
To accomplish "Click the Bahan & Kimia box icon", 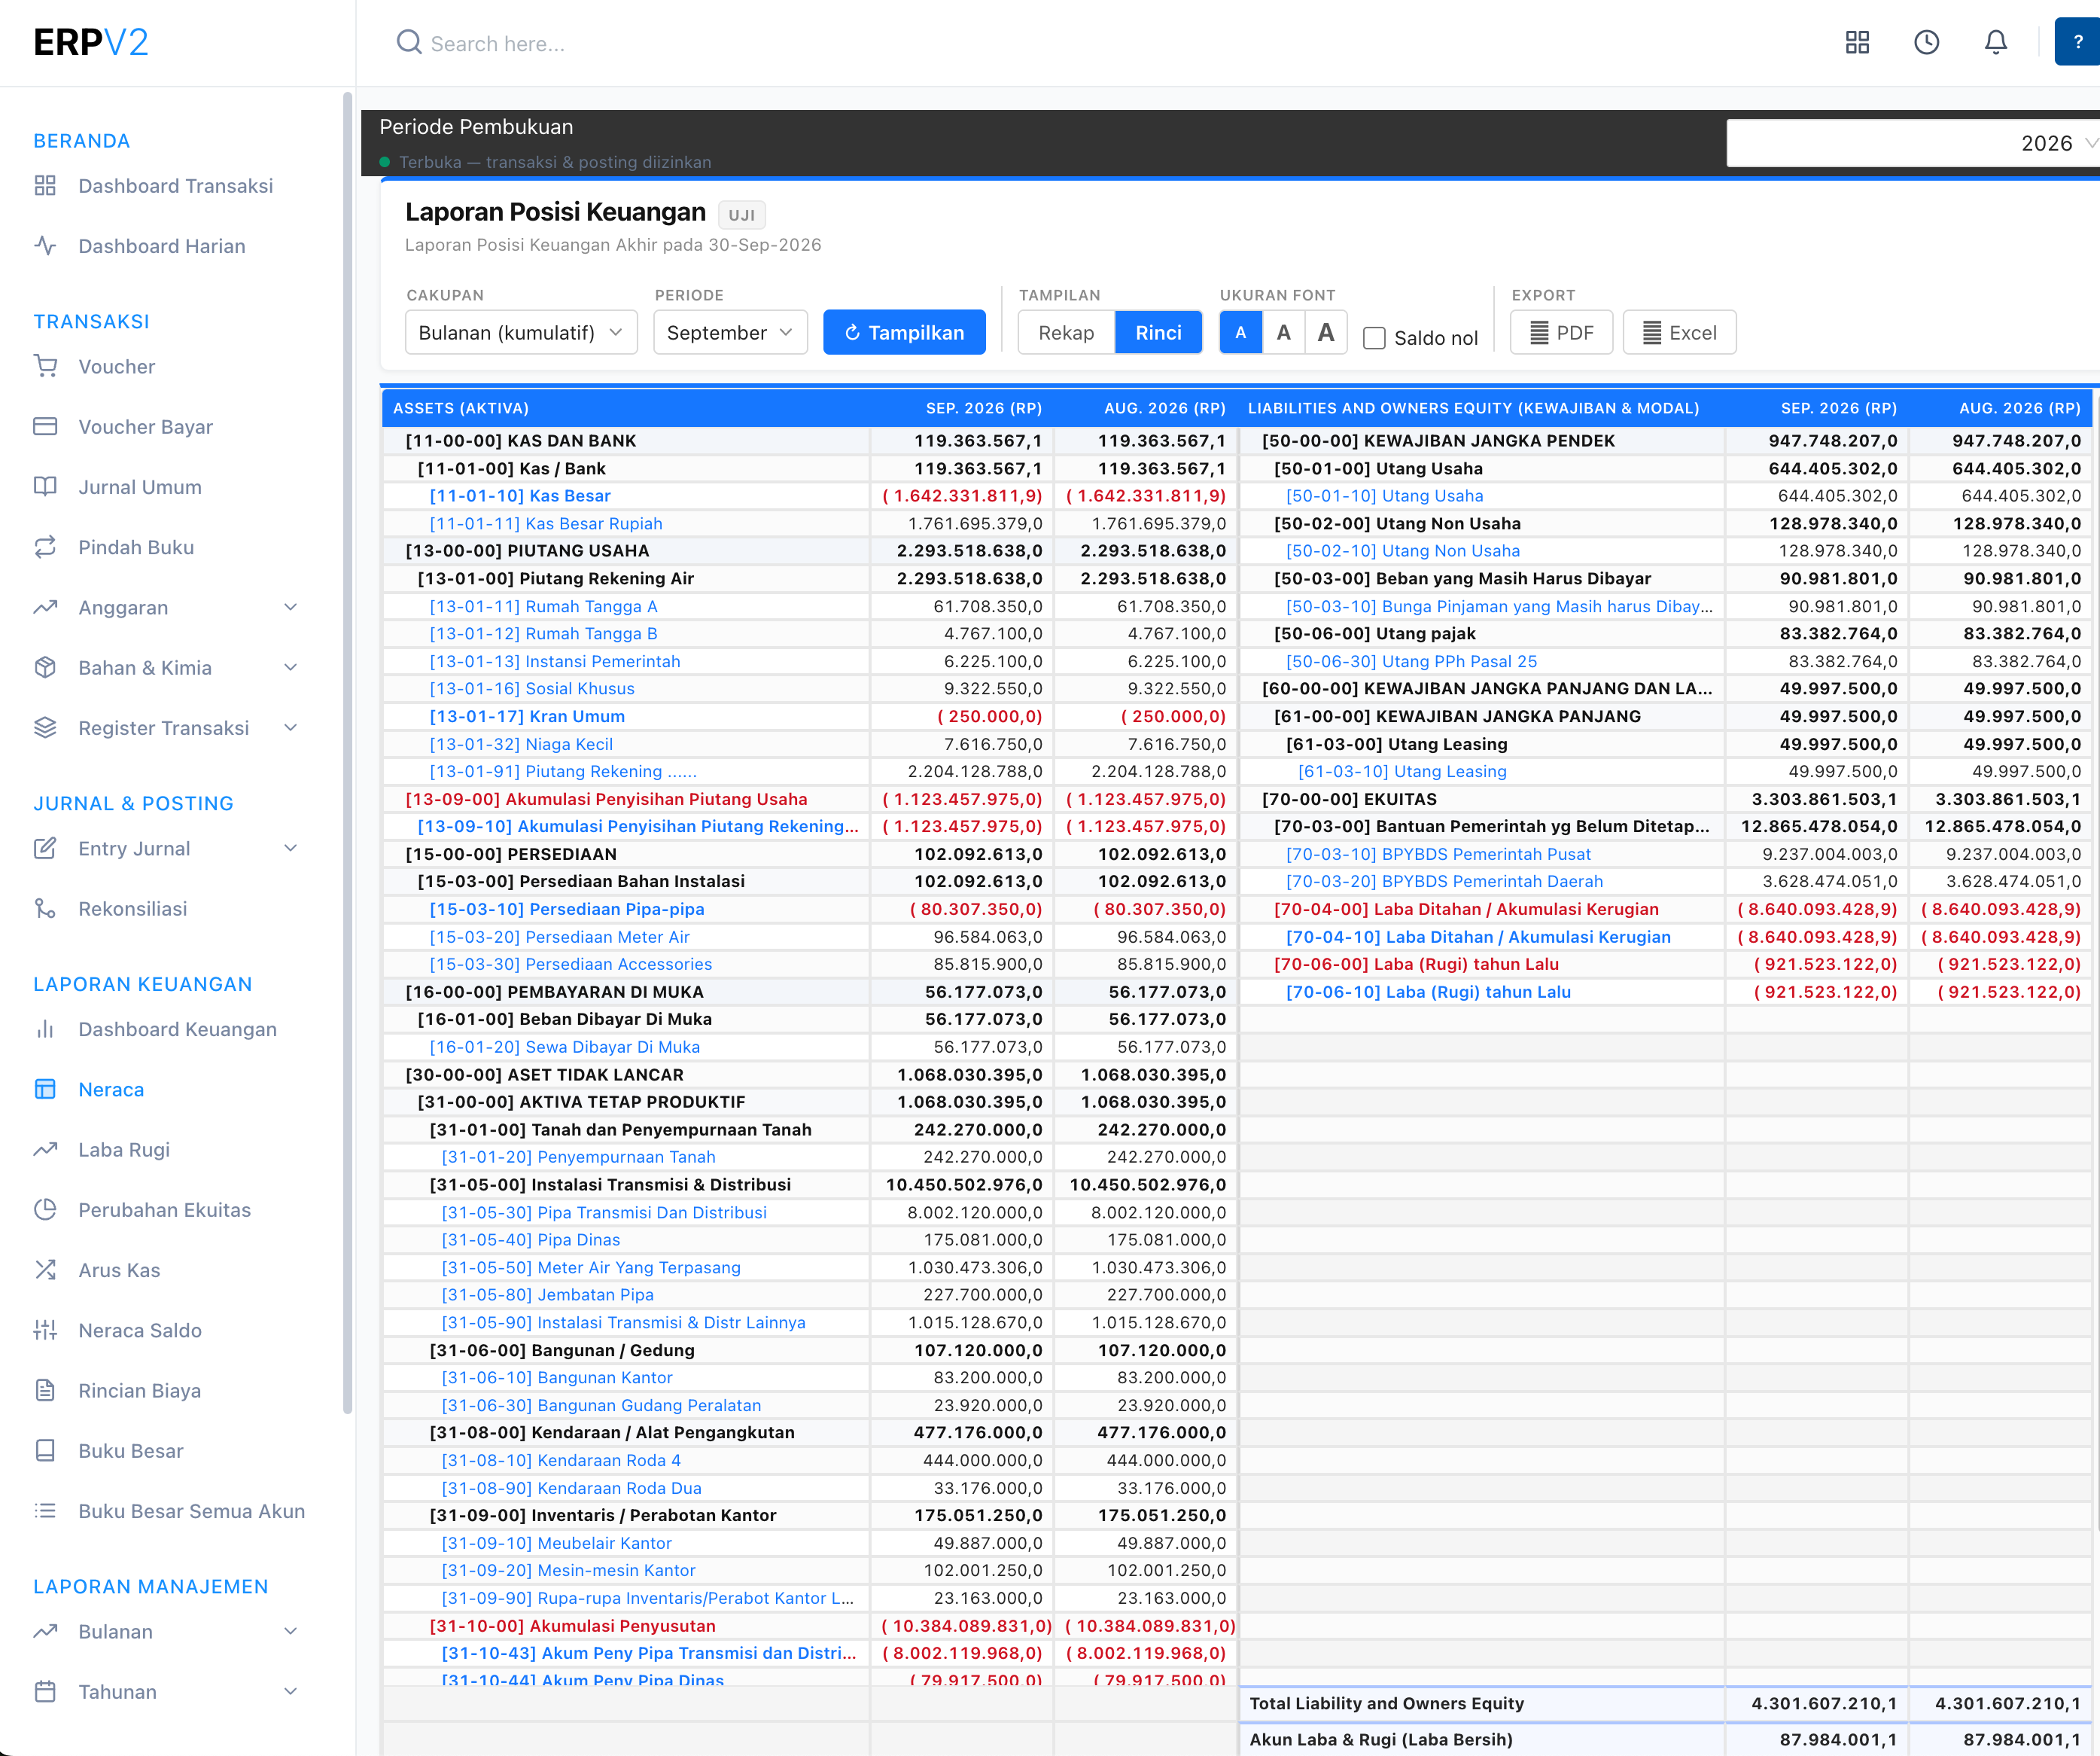I will [x=45, y=667].
